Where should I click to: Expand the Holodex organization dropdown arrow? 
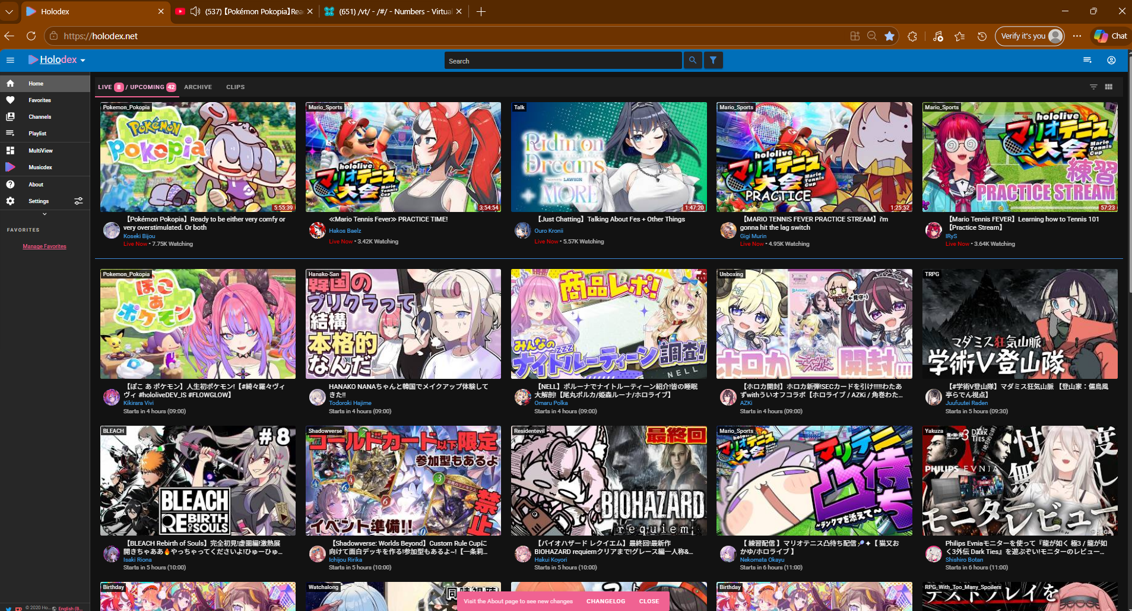(x=83, y=61)
